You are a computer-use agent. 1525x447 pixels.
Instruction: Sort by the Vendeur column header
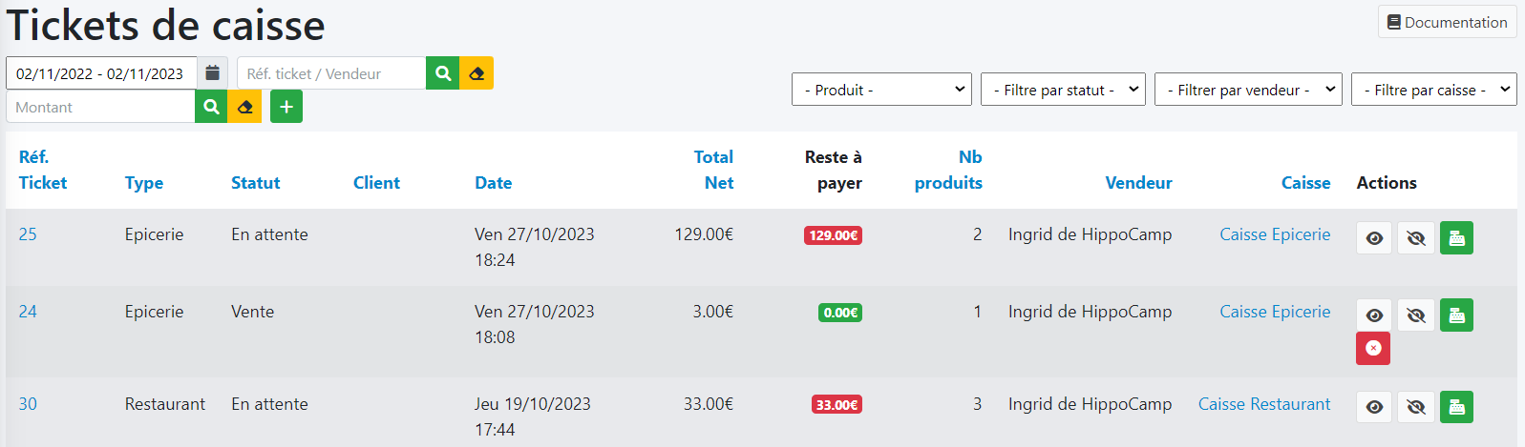[1138, 183]
